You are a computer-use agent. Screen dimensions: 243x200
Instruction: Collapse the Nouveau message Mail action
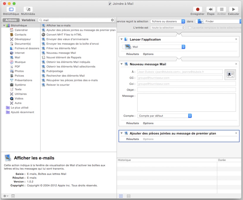(x=121, y=64)
